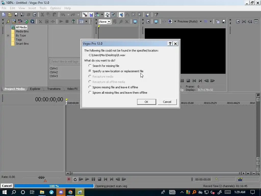Select the Envelope Edit tool

tap(127, 15)
